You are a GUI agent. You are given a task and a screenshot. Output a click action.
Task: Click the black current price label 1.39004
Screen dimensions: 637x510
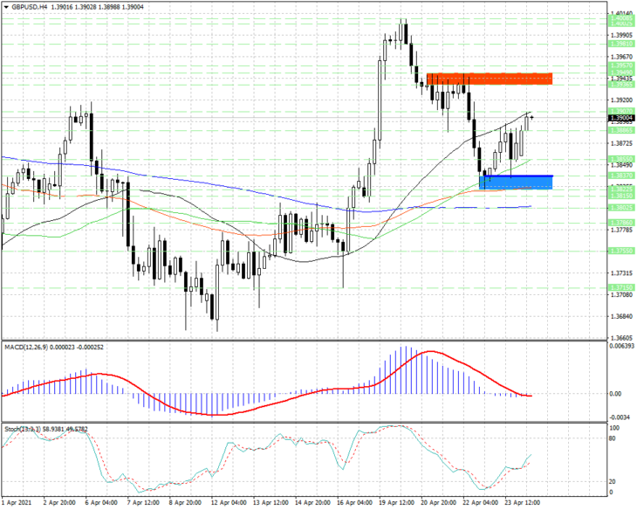[x=621, y=118]
